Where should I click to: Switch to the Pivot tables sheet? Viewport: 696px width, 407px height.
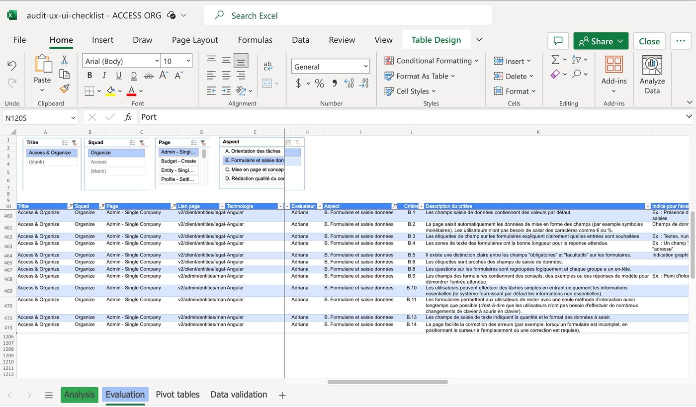177,395
